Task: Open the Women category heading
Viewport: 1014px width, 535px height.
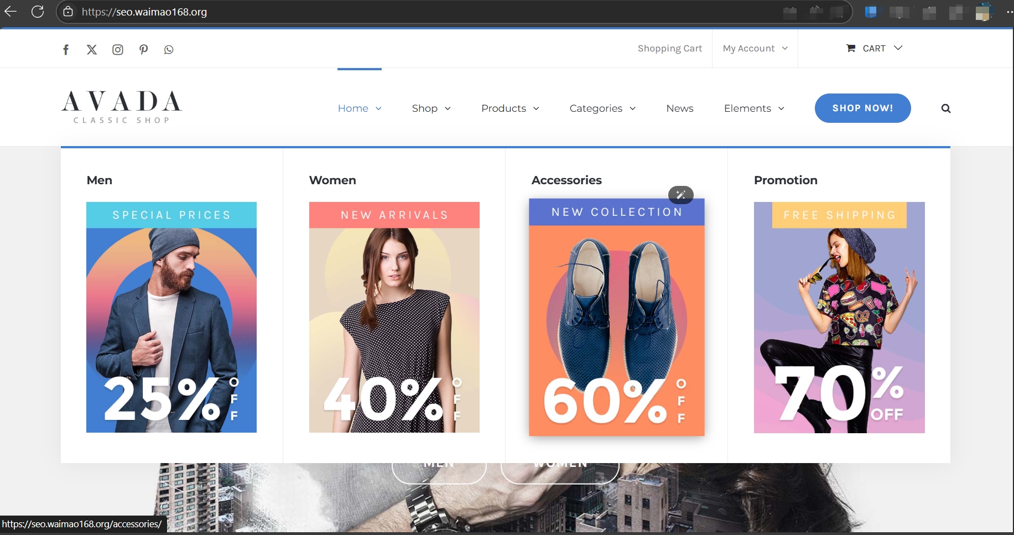Action: point(332,180)
